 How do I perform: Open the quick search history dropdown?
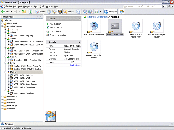(x=164, y=7)
